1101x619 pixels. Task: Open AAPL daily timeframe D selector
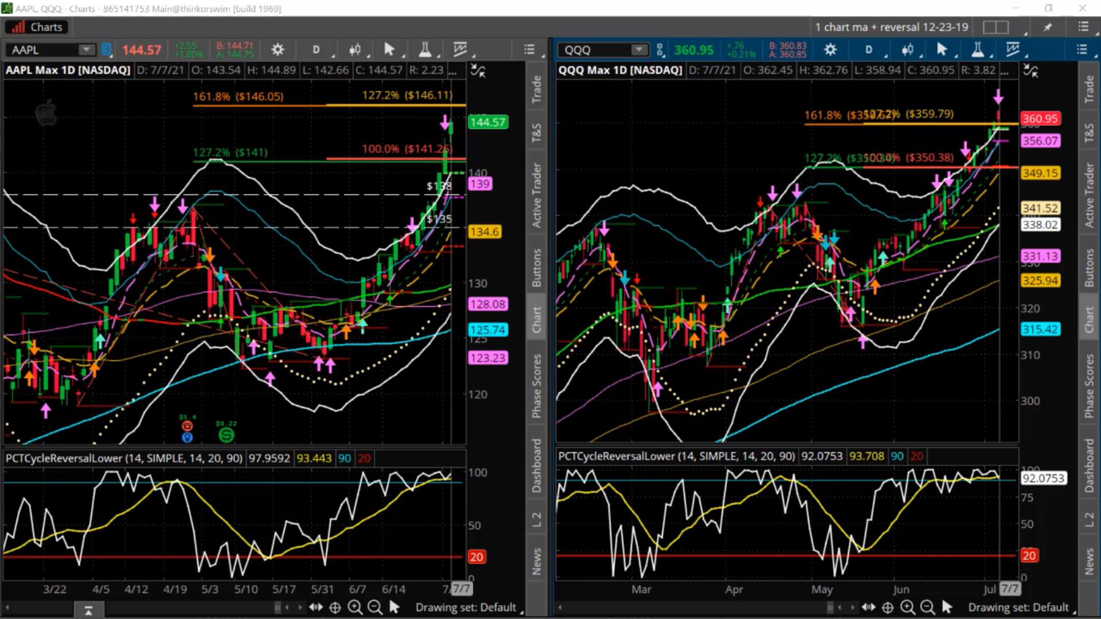316,50
